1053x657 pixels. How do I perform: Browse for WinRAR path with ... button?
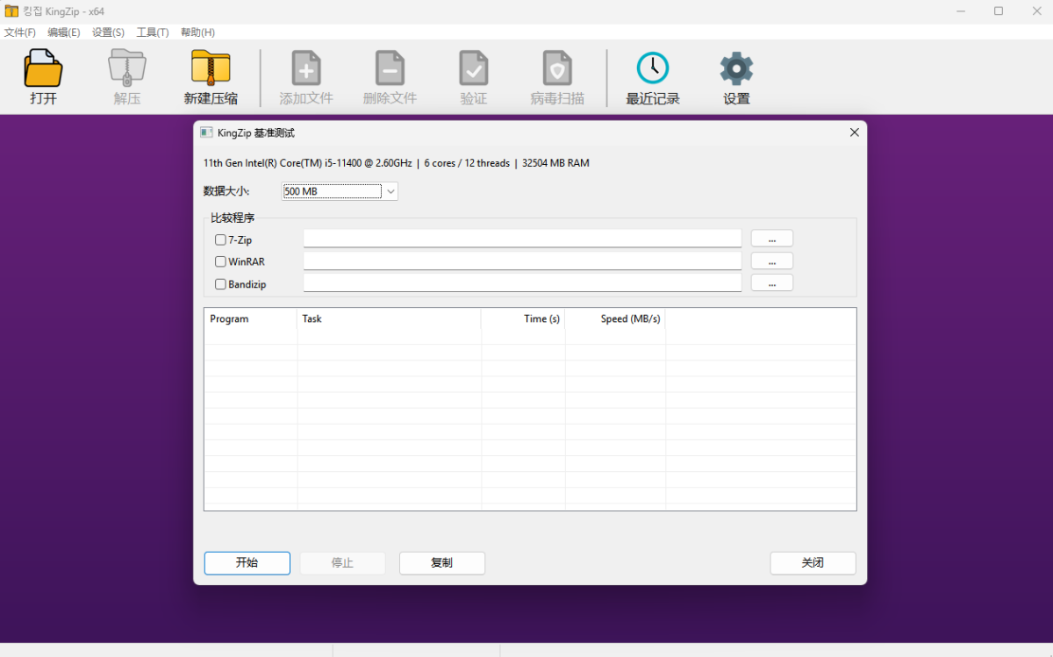[x=772, y=261]
